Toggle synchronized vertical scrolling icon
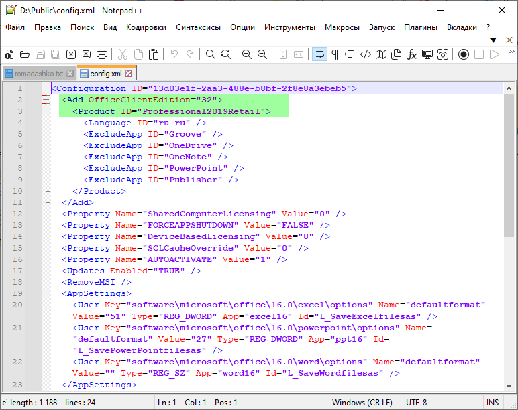This screenshot has width=518, height=410. (283, 54)
